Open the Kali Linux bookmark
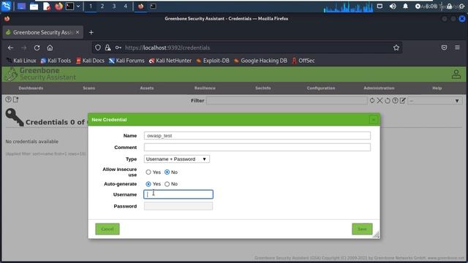The width and height of the screenshot is (468, 263). [x=21, y=61]
